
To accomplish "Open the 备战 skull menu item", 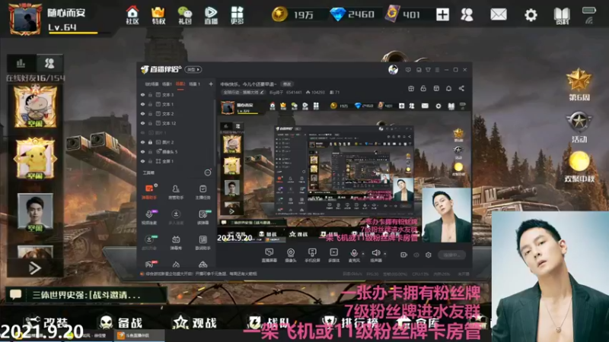I will pos(120,322).
